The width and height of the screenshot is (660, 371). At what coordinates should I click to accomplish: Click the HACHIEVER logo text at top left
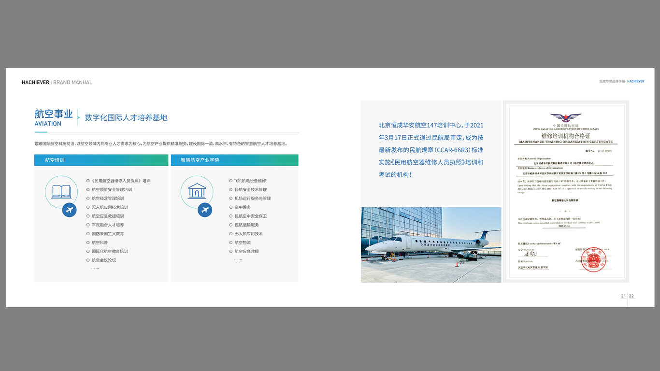[x=35, y=83]
